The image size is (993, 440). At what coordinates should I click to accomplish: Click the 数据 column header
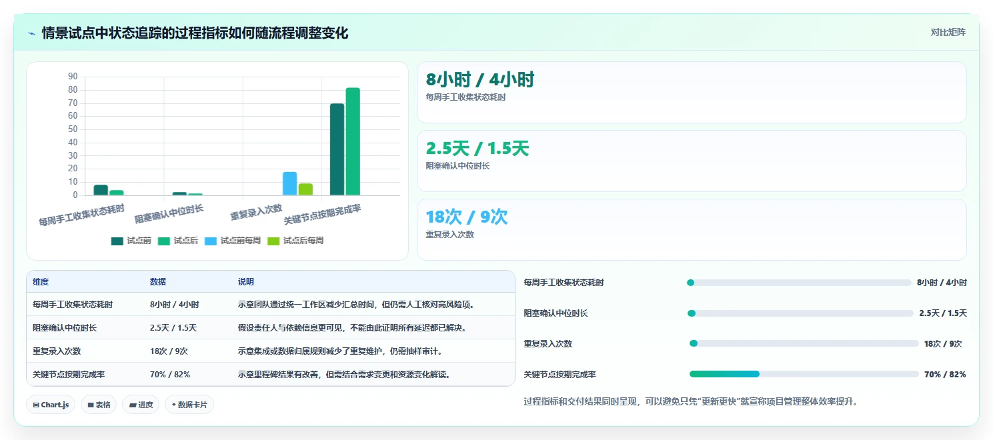coord(158,282)
